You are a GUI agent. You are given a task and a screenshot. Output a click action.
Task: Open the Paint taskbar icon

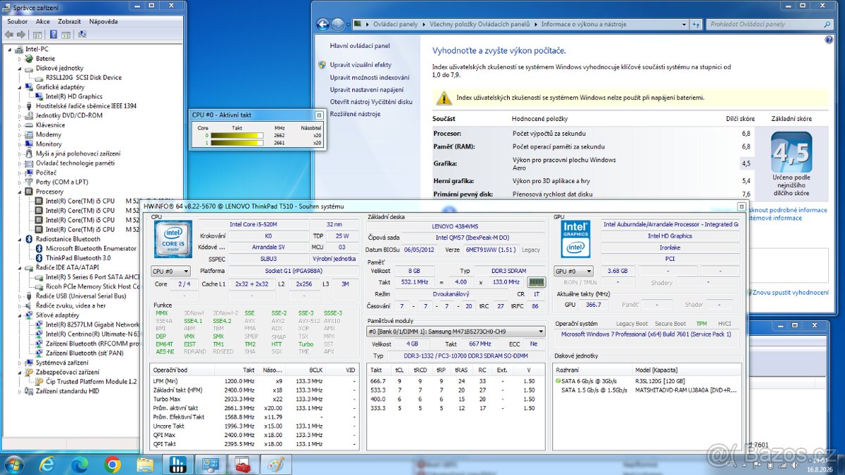(275, 464)
